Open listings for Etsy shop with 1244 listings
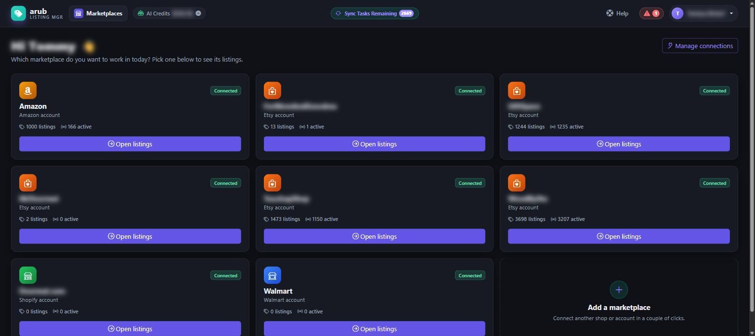Image resolution: width=755 pixels, height=336 pixels. tap(619, 144)
